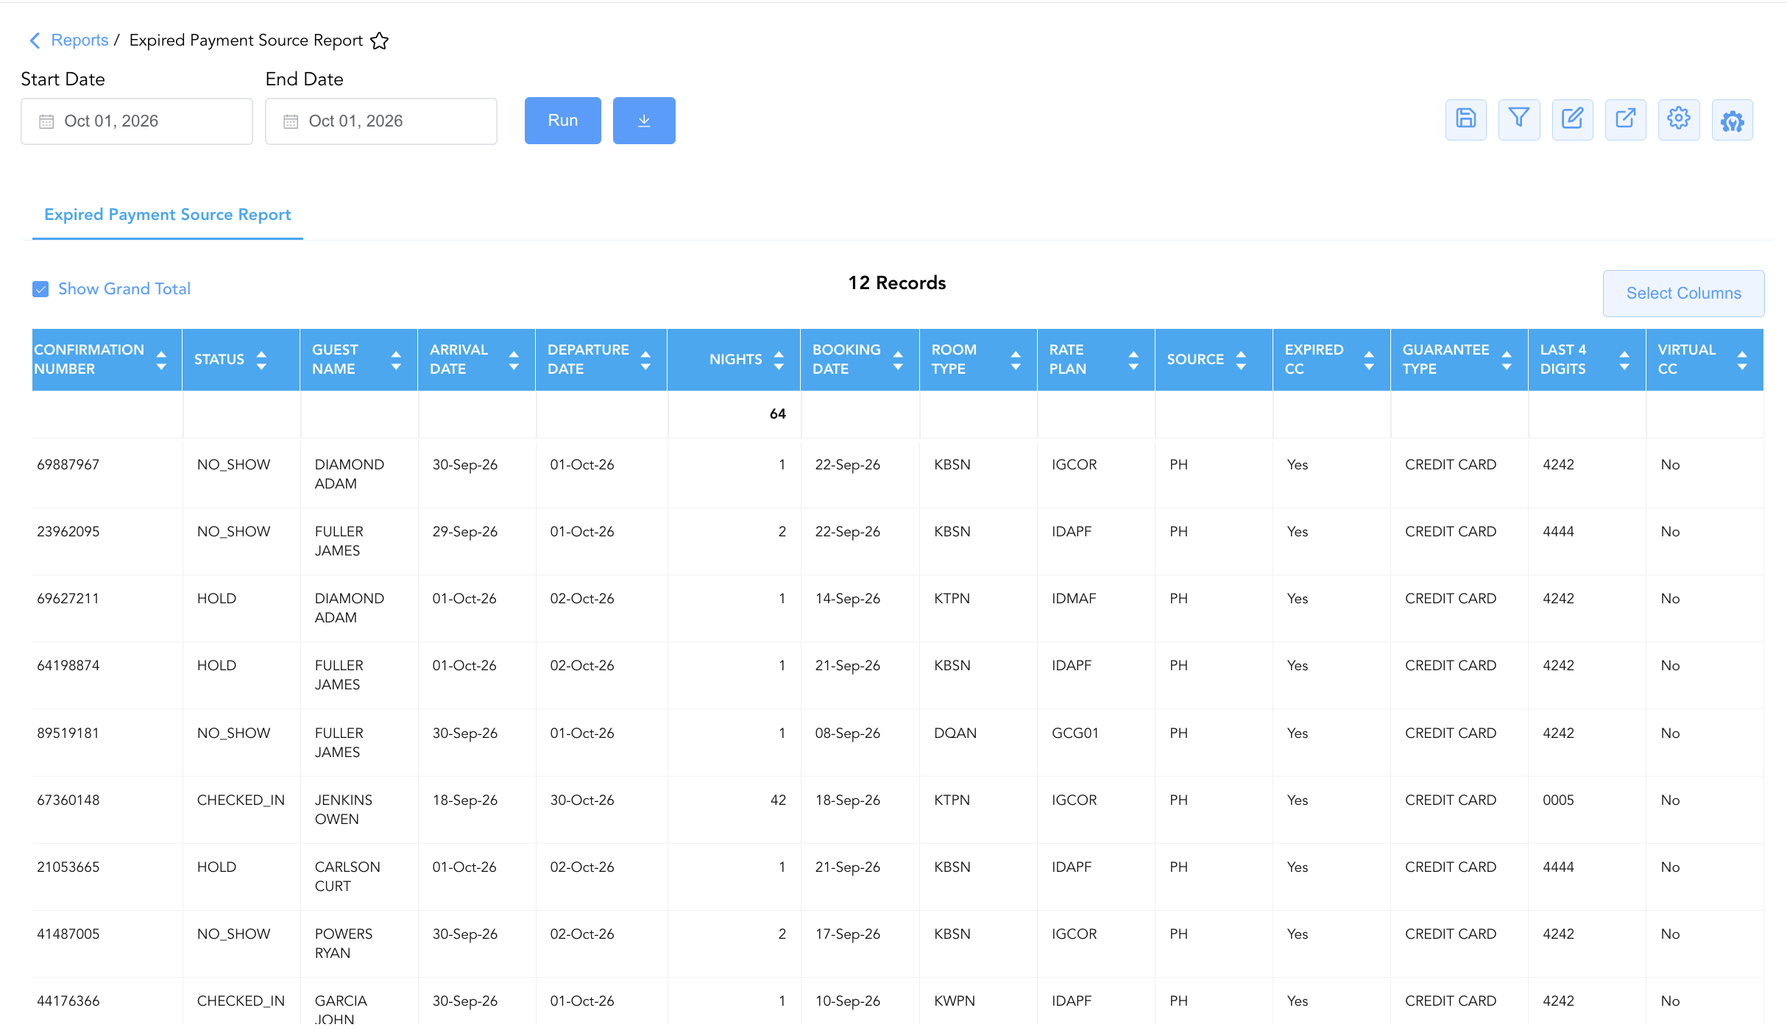Image resolution: width=1787 pixels, height=1030 pixels.
Task: Click guest name POWERS RYAN
Action: point(344,944)
